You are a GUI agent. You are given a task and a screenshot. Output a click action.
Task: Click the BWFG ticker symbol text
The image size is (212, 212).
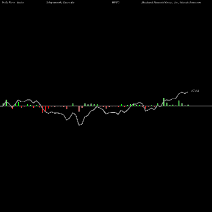[x=116, y=3]
